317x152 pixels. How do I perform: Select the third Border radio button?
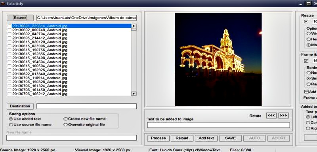click(x=309, y=84)
